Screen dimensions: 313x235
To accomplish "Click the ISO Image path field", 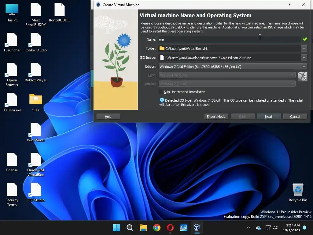I will click(x=230, y=58).
